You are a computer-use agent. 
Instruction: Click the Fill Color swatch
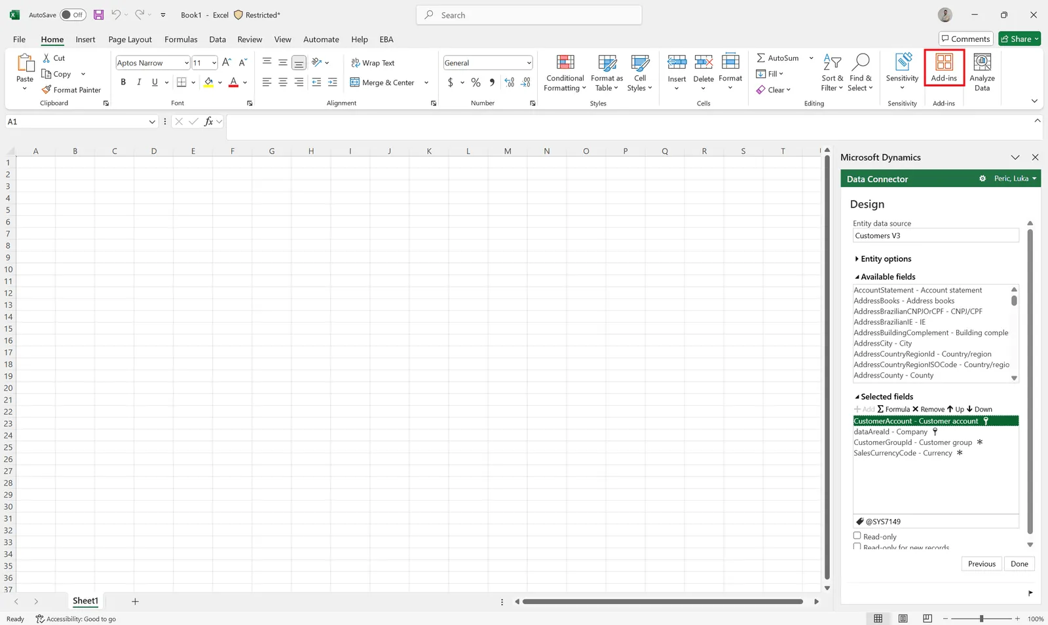point(208,82)
